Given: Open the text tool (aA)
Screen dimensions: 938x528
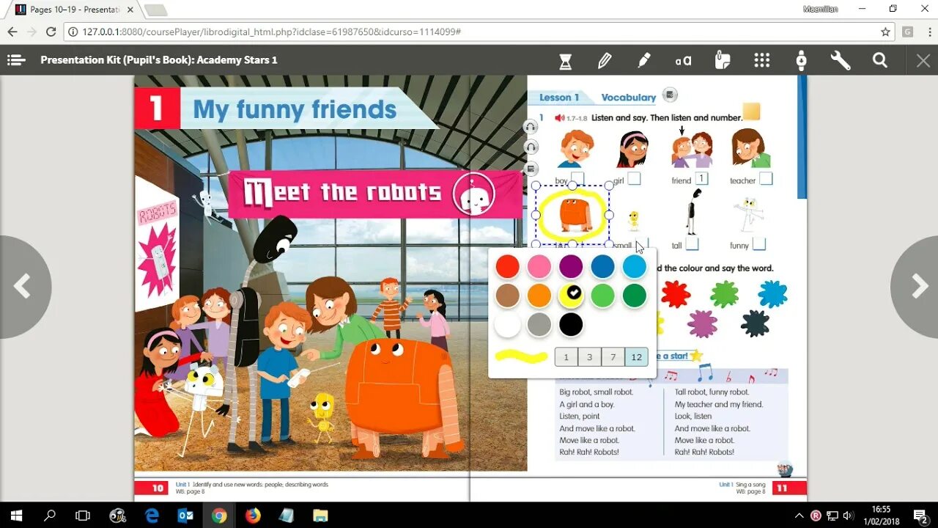Looking at the screenshot, I should [x=684, y=61].
